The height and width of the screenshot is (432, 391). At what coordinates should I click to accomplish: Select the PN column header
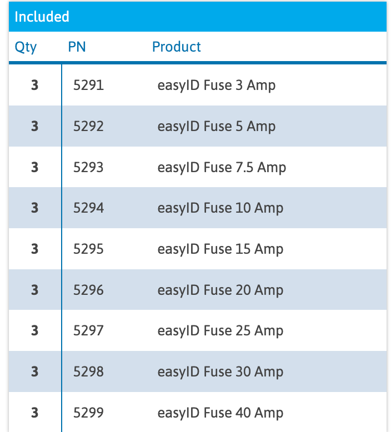click(x=77, y=47)
